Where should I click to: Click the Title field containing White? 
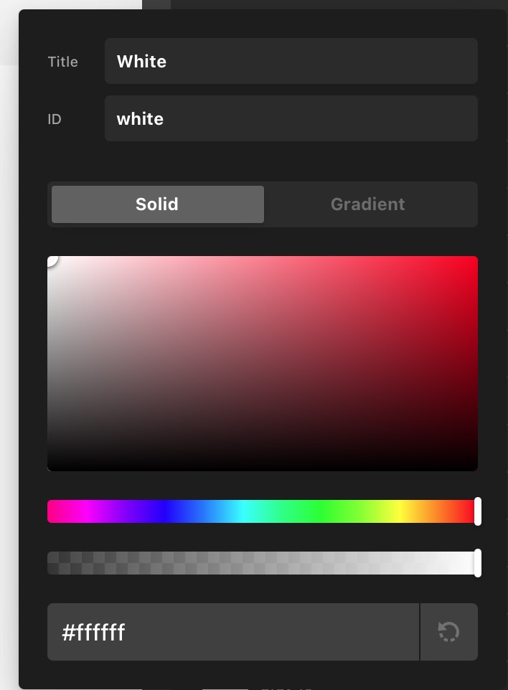291,61
